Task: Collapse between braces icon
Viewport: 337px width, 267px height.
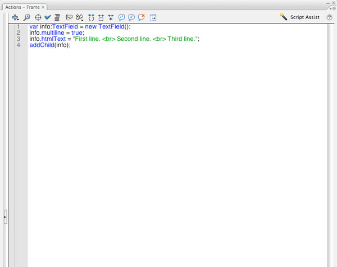Action: click(x=91, y=17)
